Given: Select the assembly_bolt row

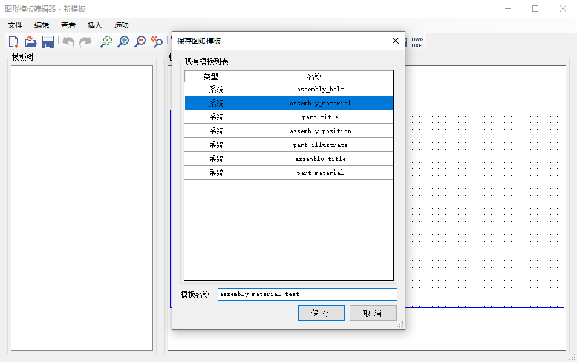Looking at the screenshot, I should pyautogui.click(x=288, y=89).
